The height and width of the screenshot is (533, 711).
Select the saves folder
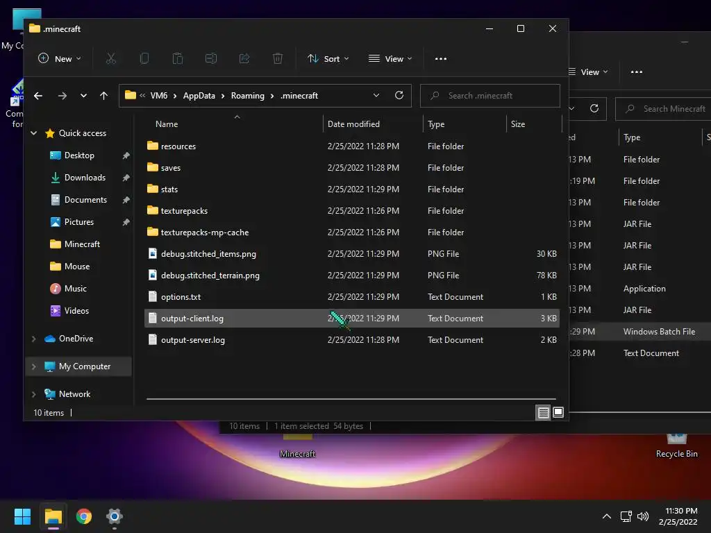(x=352, y=168)
